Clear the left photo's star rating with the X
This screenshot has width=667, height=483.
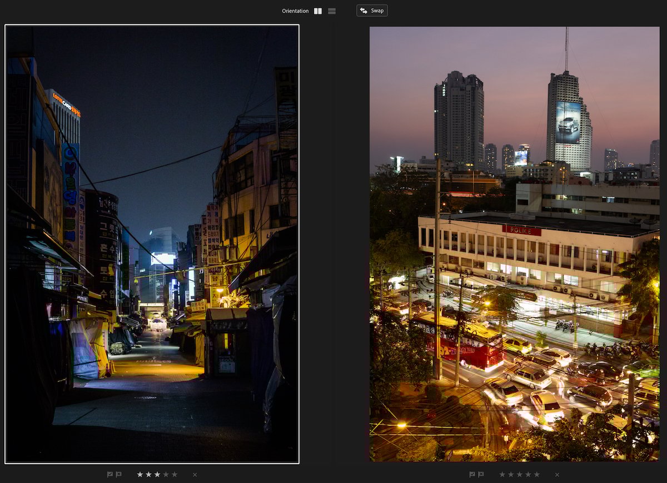coord(195,475)
